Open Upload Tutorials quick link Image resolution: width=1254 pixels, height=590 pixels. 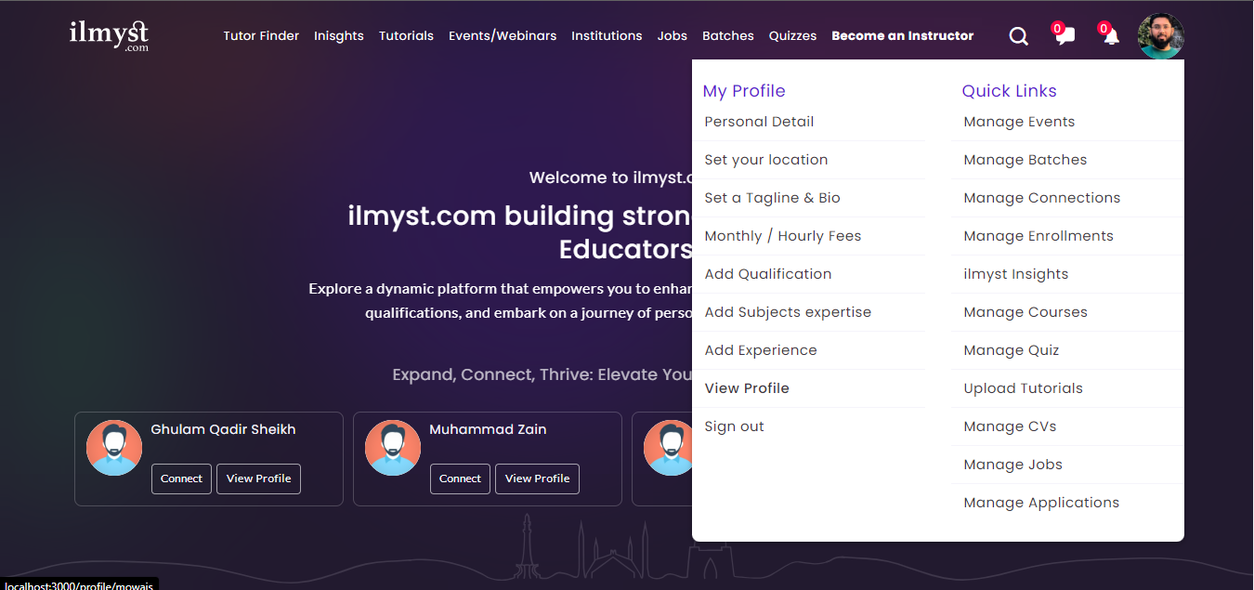point(1023,388)
